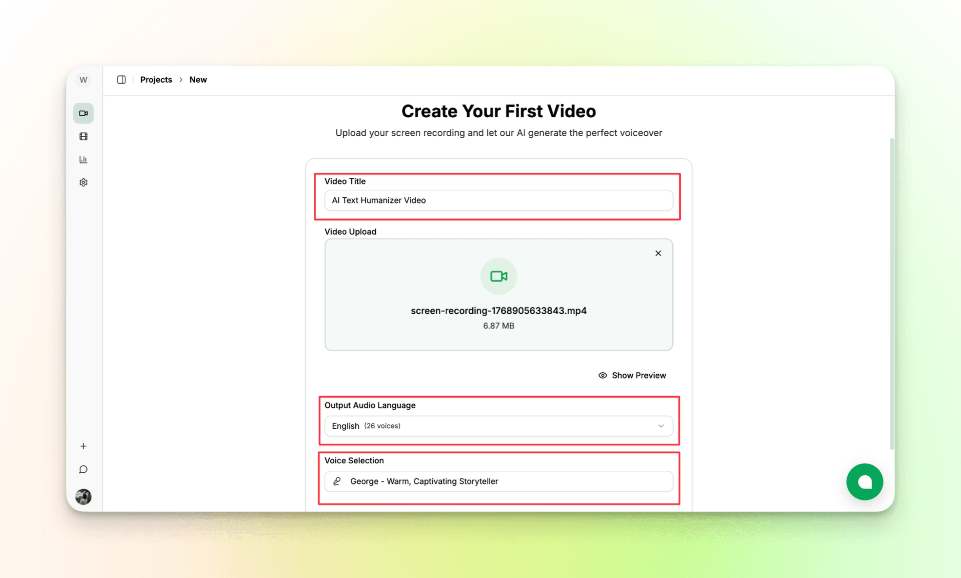Screen dimensions: 961x578
Task: Click the Video Title input field
Action: 499,200
